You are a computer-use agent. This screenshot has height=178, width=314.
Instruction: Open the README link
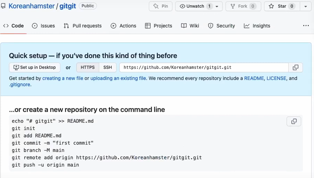pyautogui.click(x=254, y=78)
